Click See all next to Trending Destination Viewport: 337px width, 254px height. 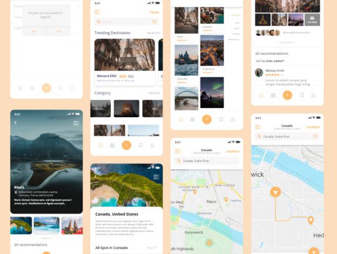click(x=153, y=33)
